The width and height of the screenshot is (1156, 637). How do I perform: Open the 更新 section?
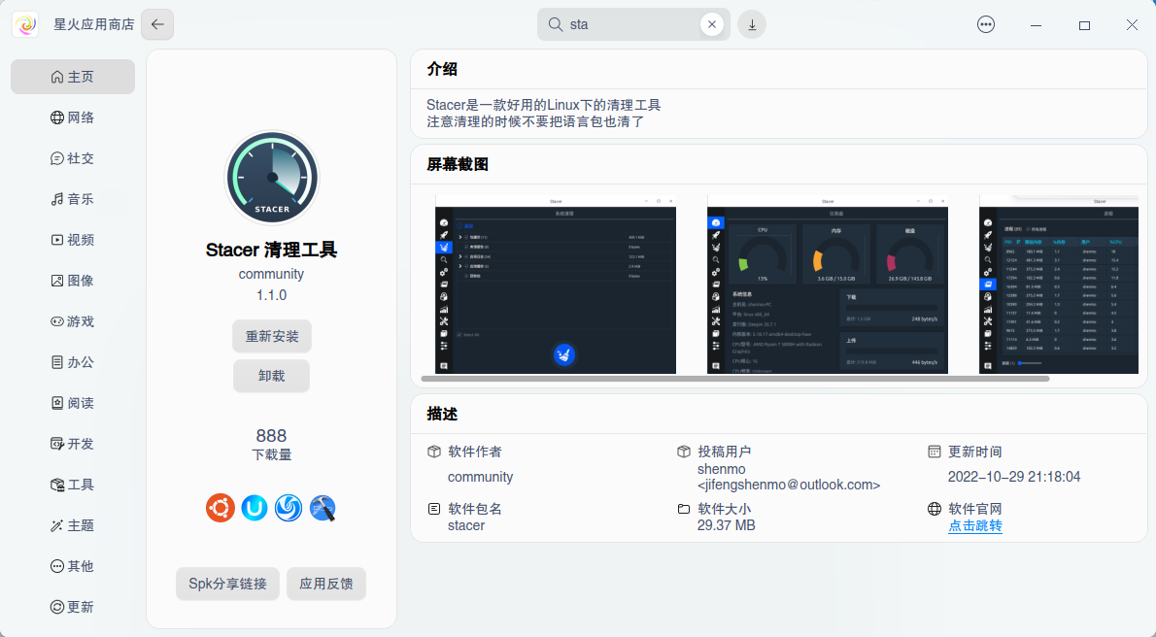click(x=73, y=606)
